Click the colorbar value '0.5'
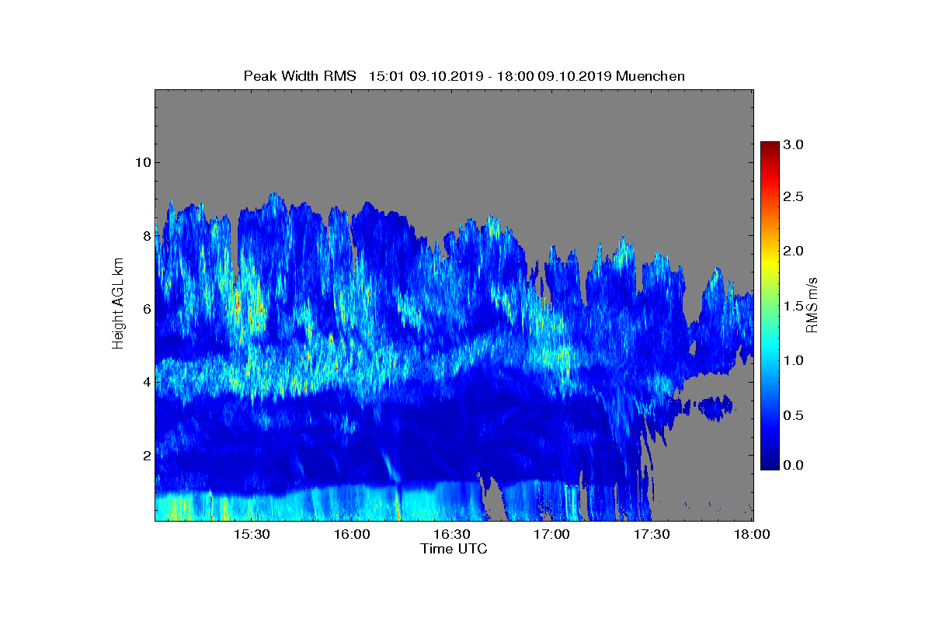Screen dimensions: 932x621 [x=795, y=416]
